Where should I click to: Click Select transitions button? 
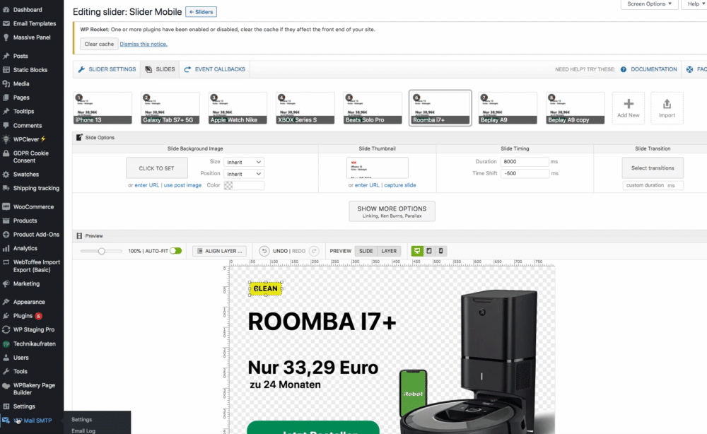pyautogui.click(x=653, y=168)
